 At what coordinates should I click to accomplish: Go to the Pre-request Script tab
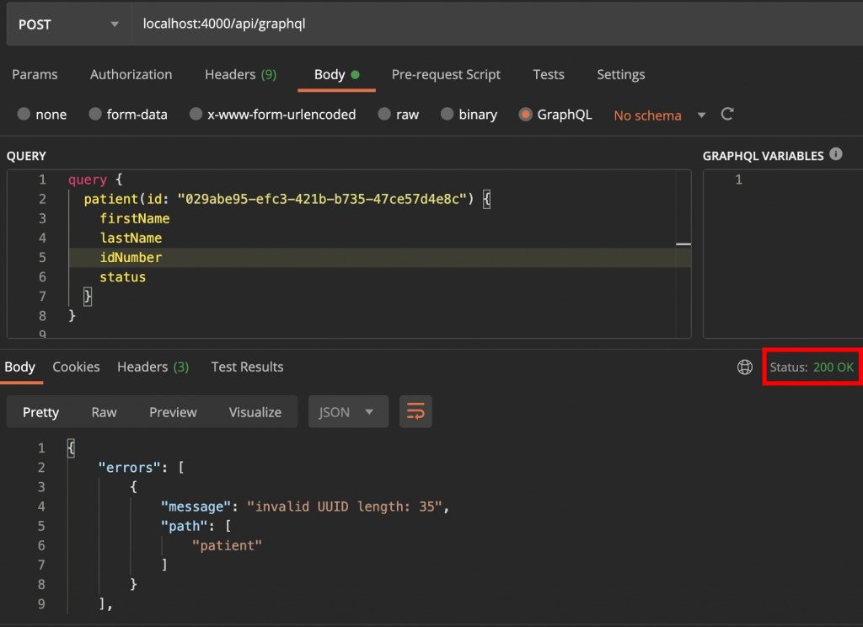(x=446, y=75)
